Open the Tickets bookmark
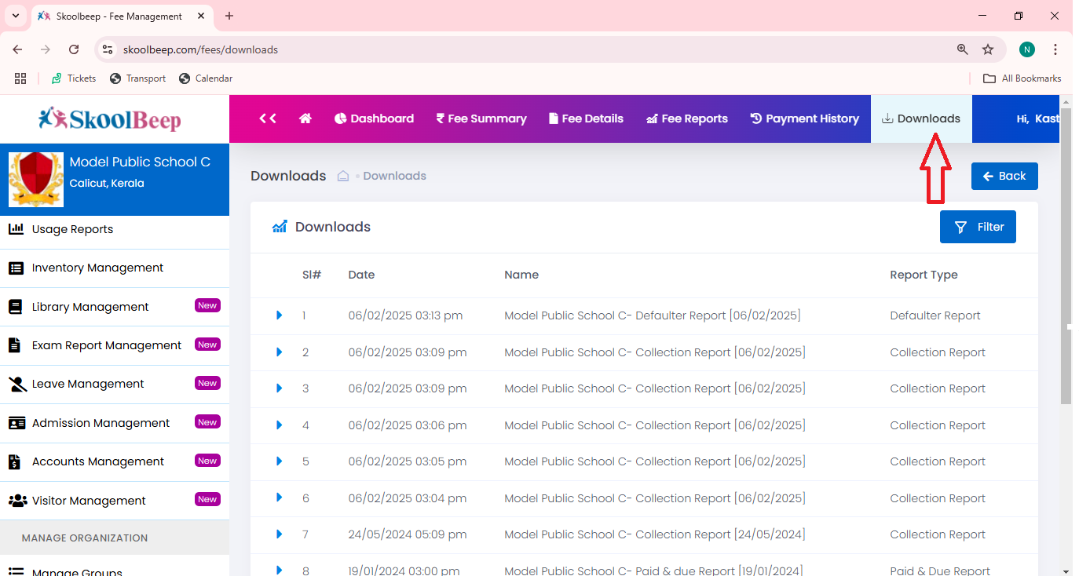Image resolution: width=1079 pixels, height=576 pixels. 73,78
